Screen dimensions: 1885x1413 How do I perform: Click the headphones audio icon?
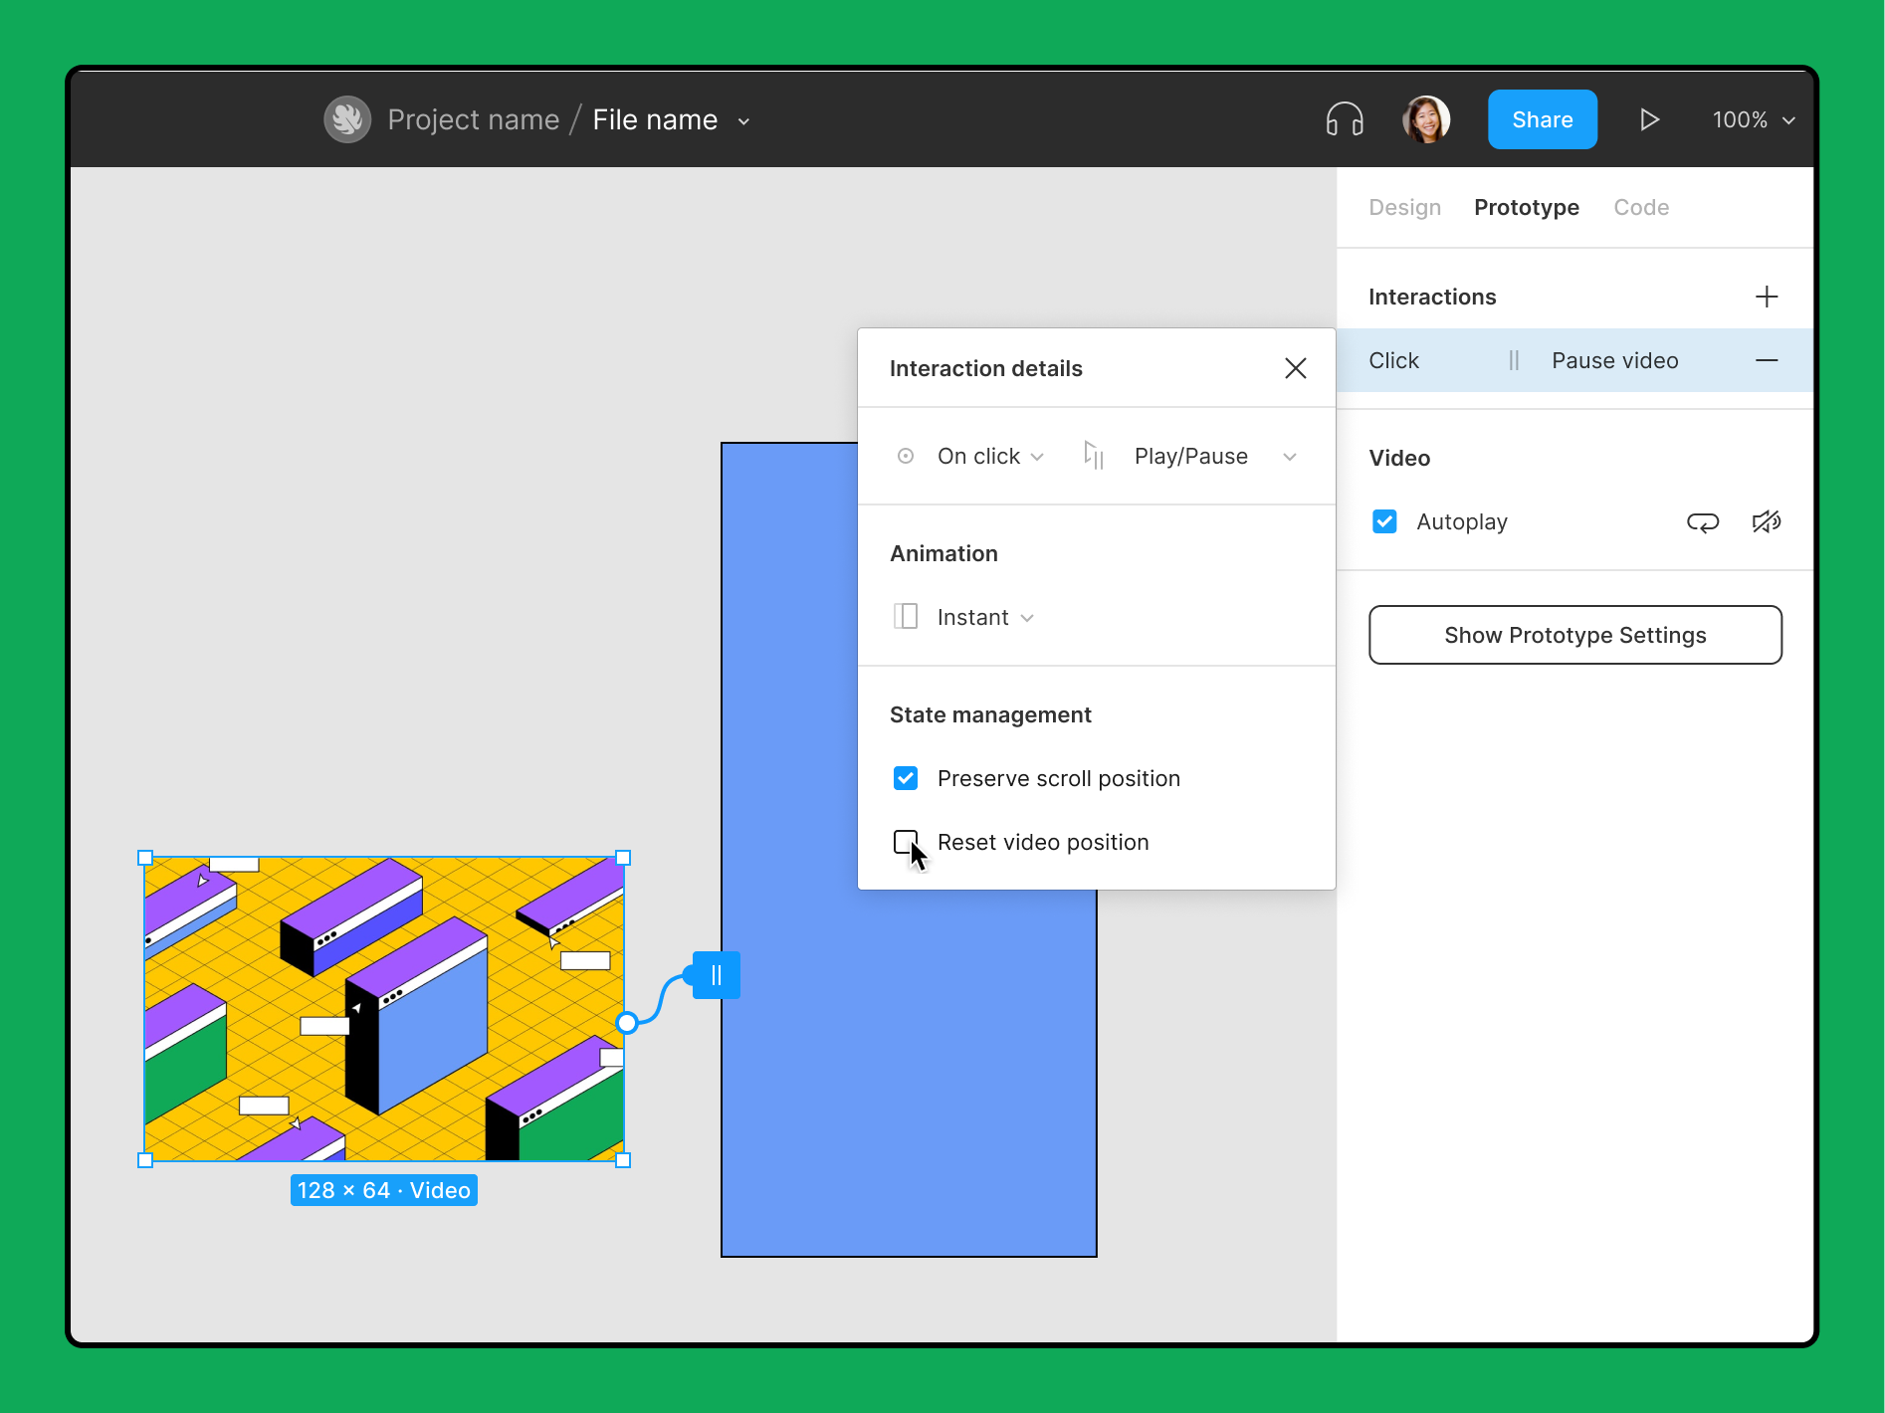click(1344, 119)
